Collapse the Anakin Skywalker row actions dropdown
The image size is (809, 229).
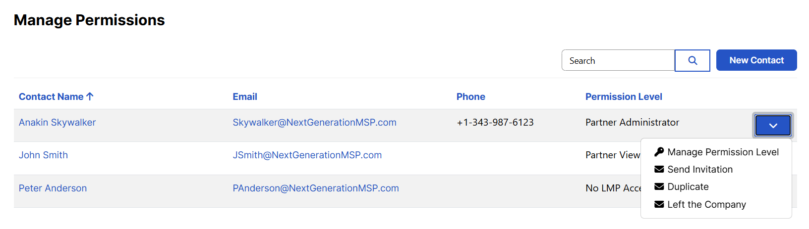(773, 125)
